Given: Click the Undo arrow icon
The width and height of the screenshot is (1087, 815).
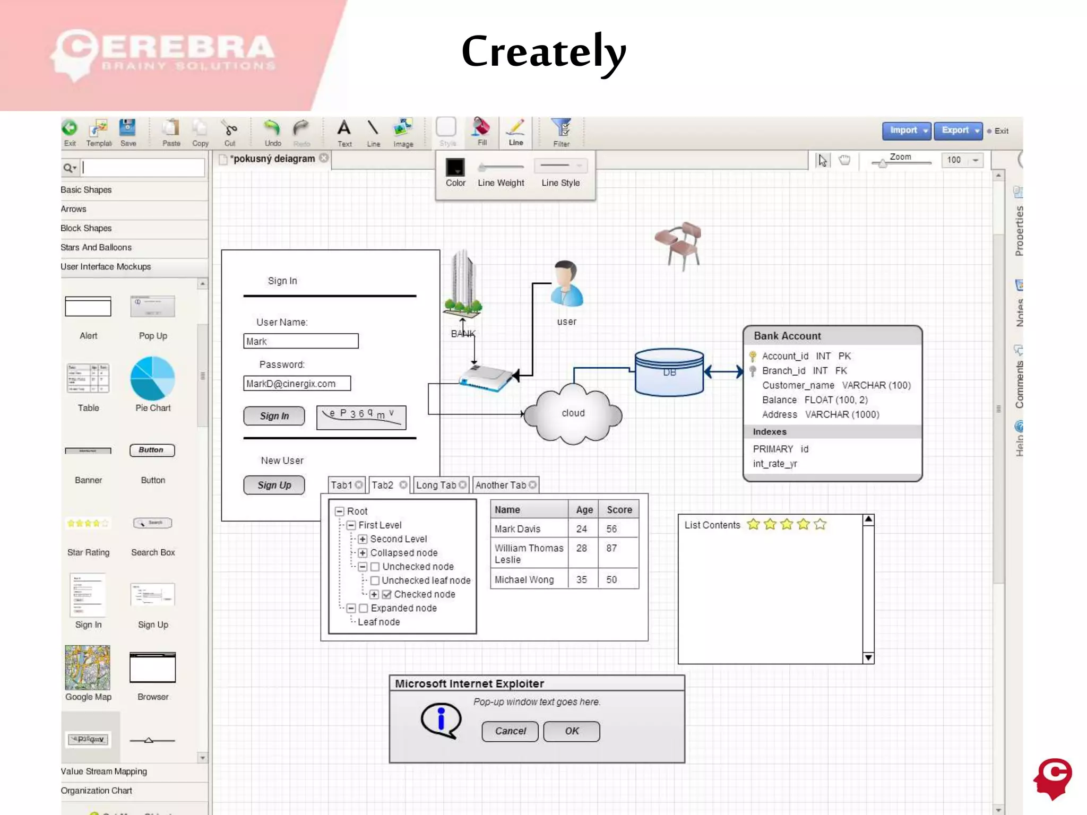Looking at the screenshot, I should pos(272,128).
